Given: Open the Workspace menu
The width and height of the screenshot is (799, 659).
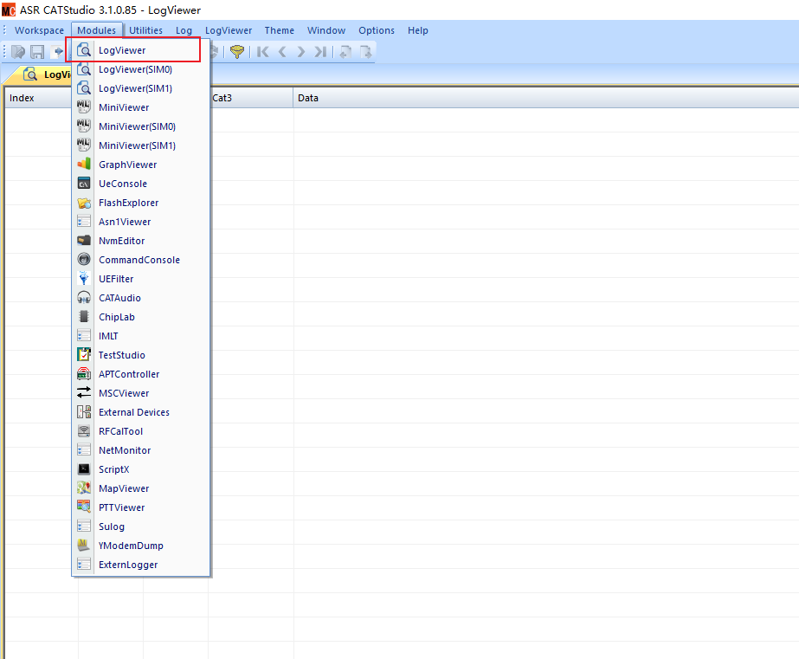Looking at the screenshot, I should (39, 30).
